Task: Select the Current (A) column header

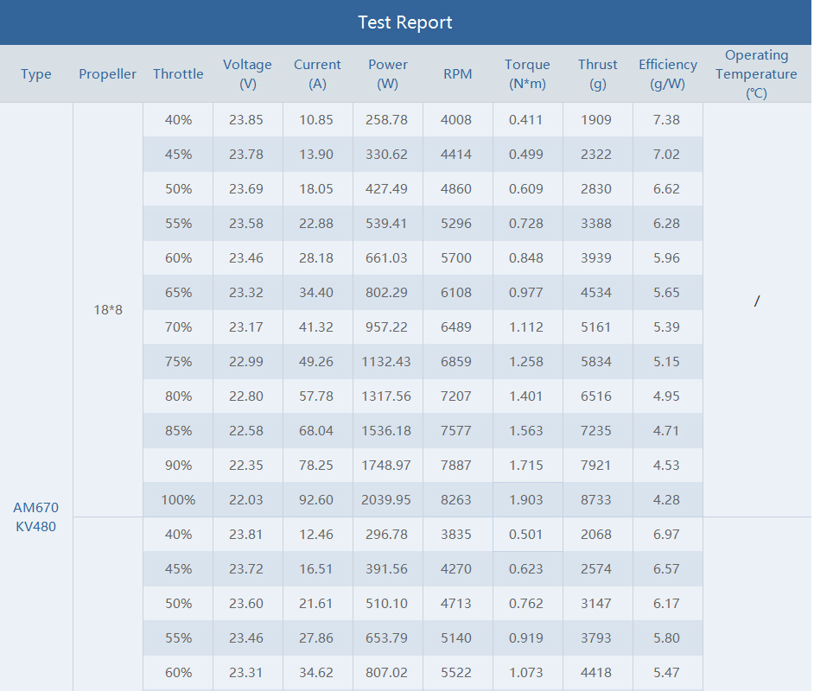Action: coord(317,74)
